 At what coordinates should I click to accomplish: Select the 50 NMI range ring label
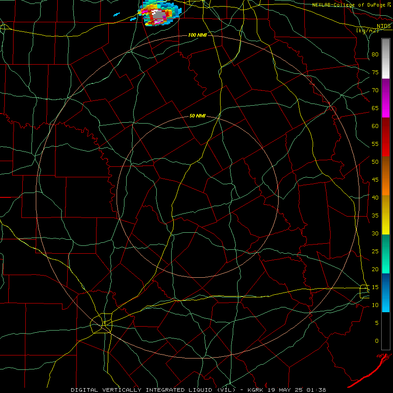pos(197,116)
